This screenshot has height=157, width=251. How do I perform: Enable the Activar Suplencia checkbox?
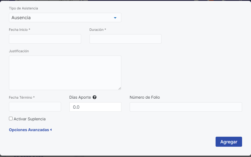pos(11,119)
